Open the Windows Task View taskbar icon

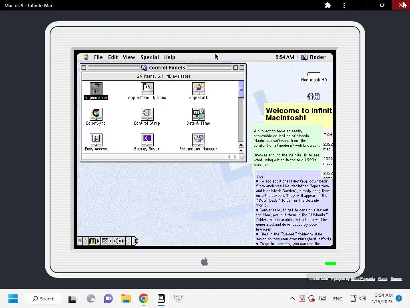point(72,298)
